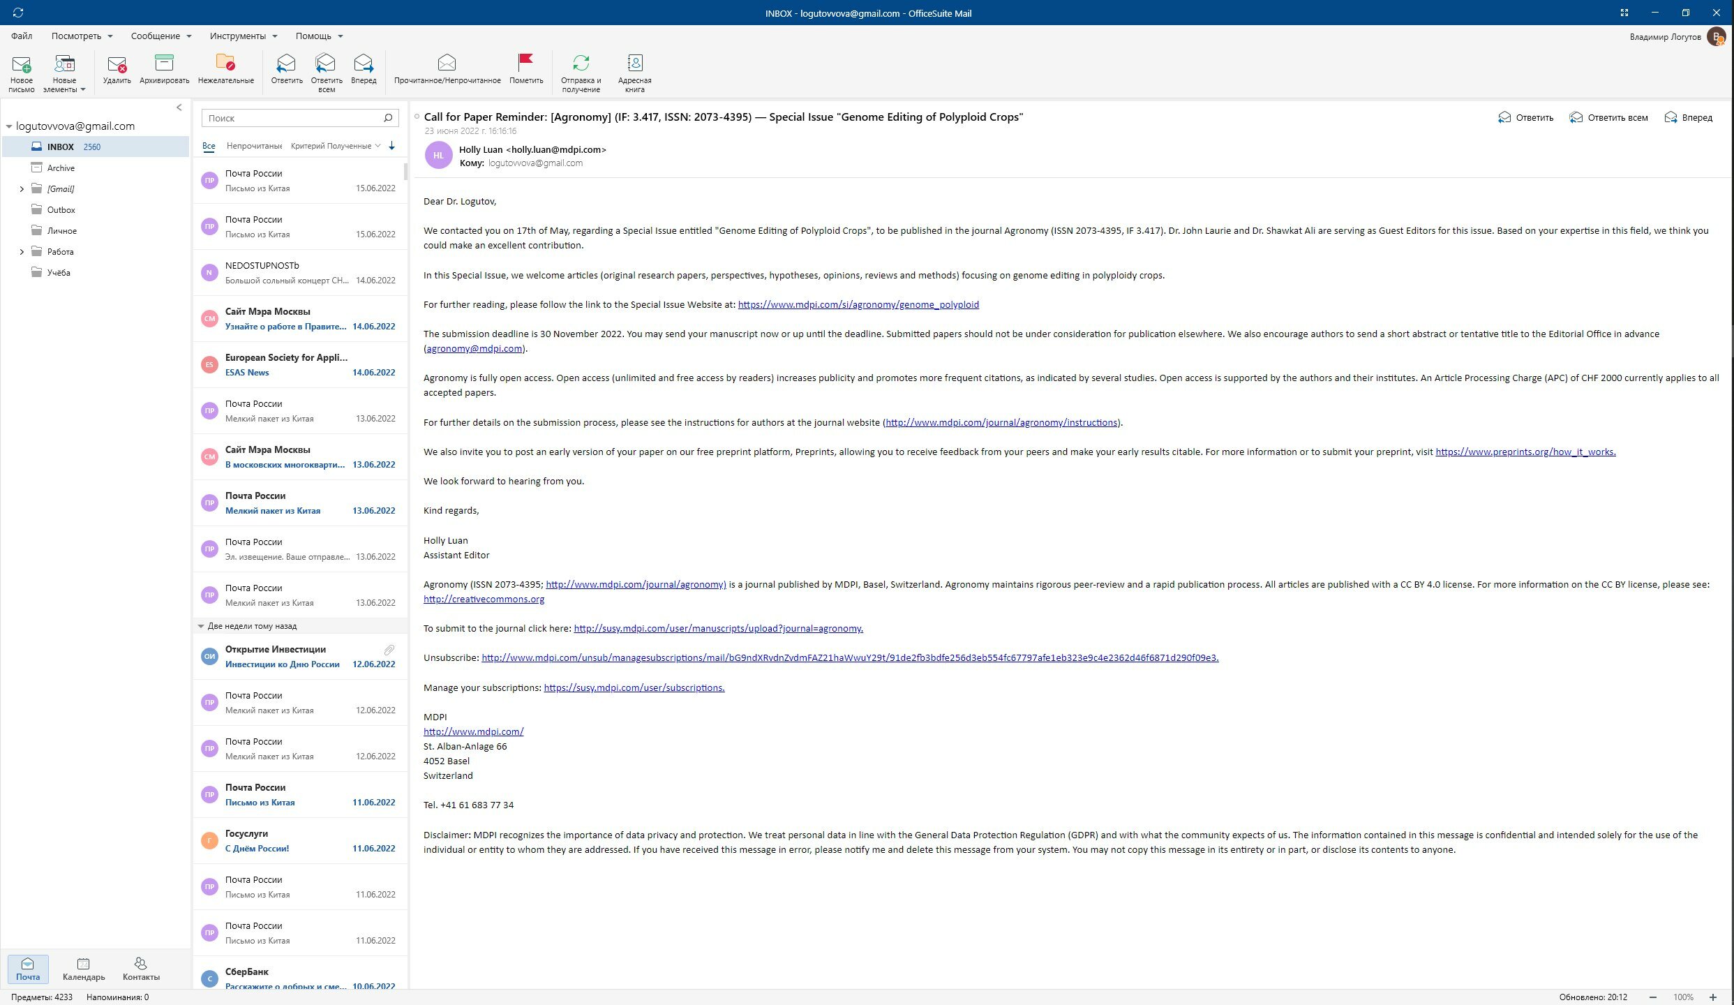The height and width of the screenshot is (1005, 1734).
Task: Open NEDOSTUPNOSTb email in list
Action: (x=301, y=273)
